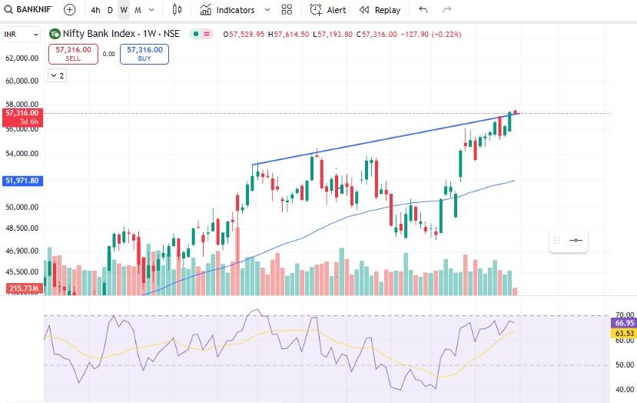Image resolution: width=637 pixels, height=403 pixels.
Task: Collapse the indicator legend showing 2
Action: tap(58, 75)
